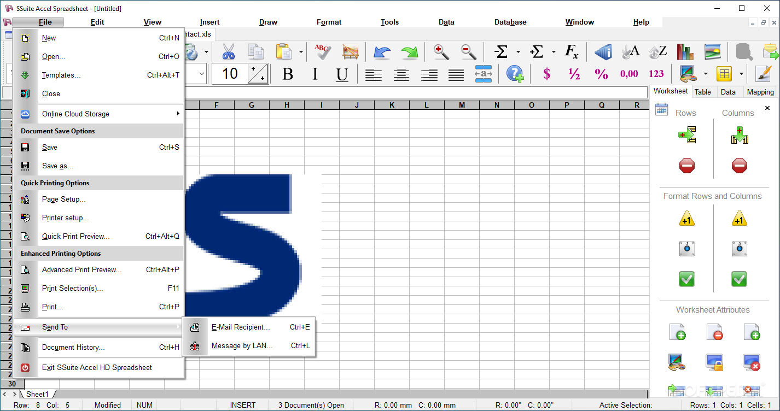Screen dimensions: 780x411
Task: Align text left
Action: tap(374, 74)
